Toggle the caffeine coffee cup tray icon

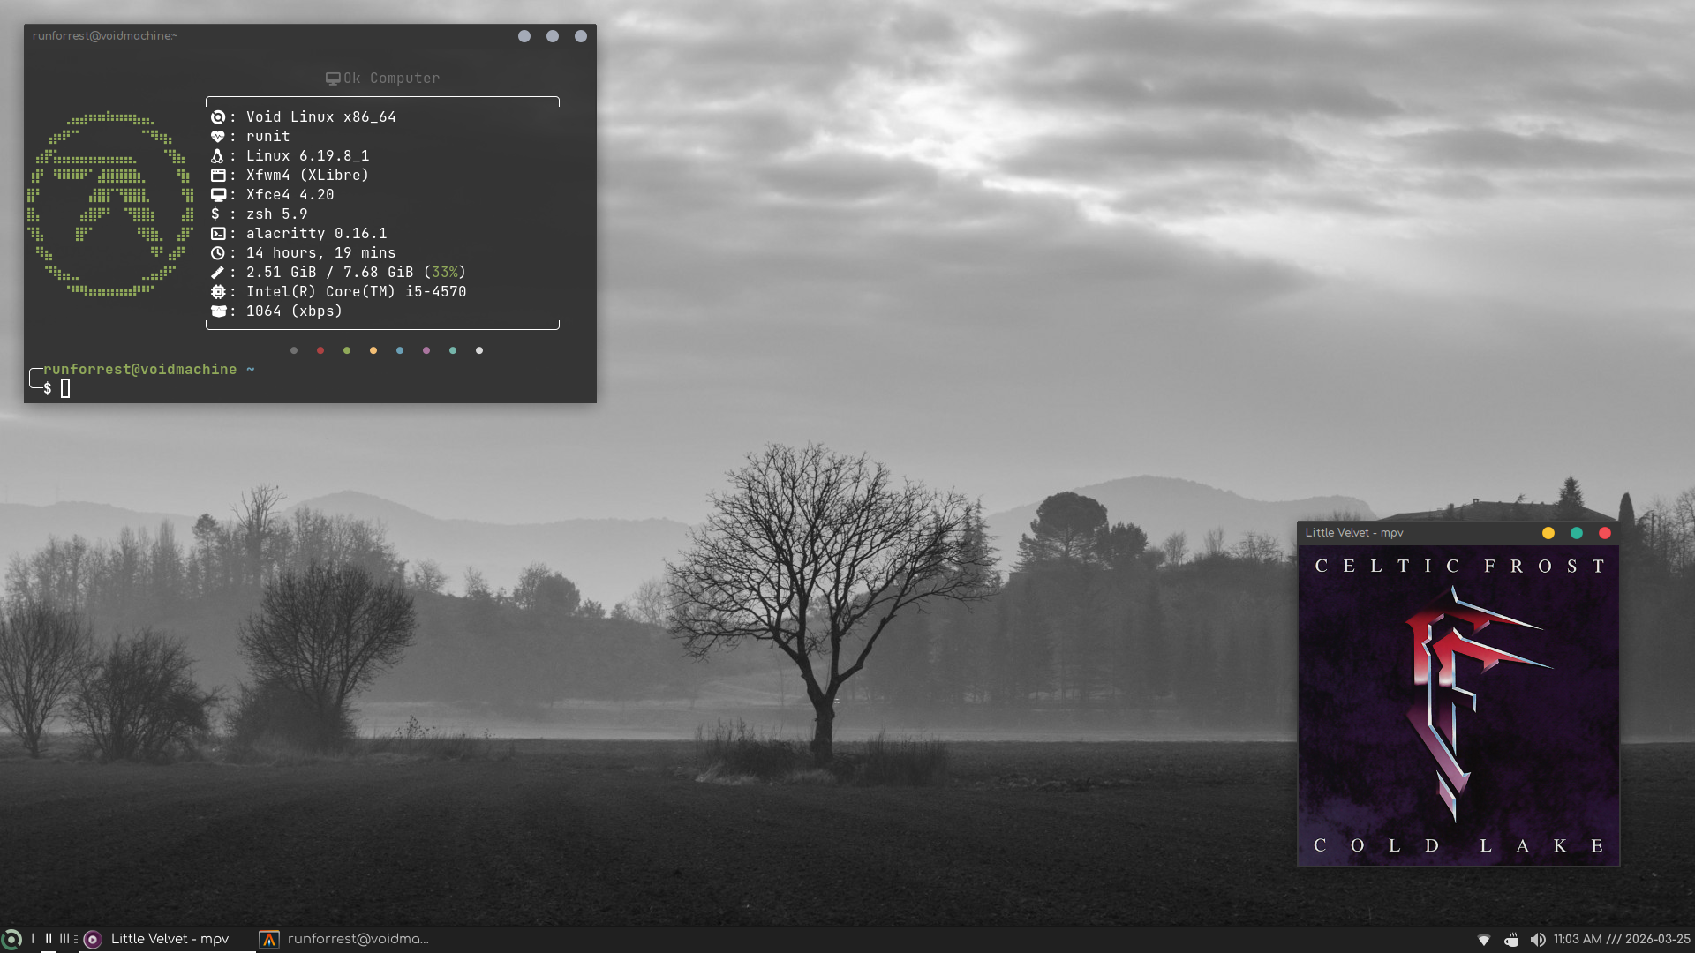pos(1511,940)
